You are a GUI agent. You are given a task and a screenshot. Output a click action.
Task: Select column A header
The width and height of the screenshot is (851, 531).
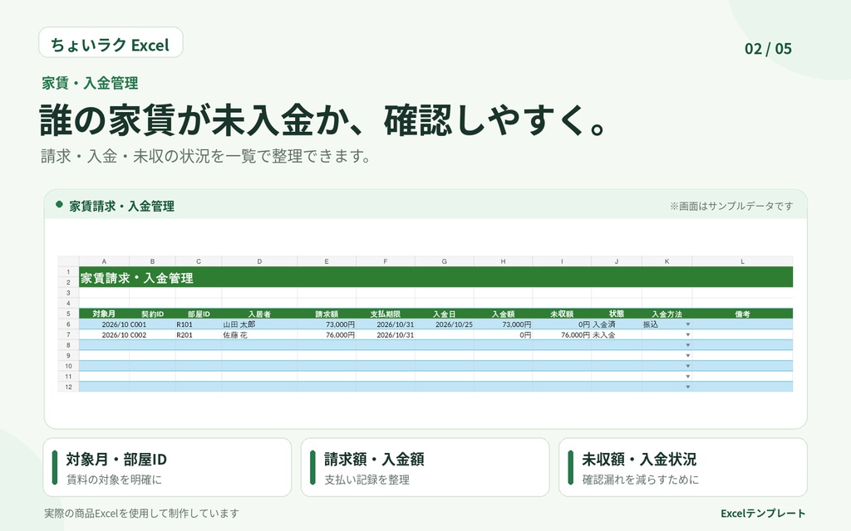tap(104, 261)
